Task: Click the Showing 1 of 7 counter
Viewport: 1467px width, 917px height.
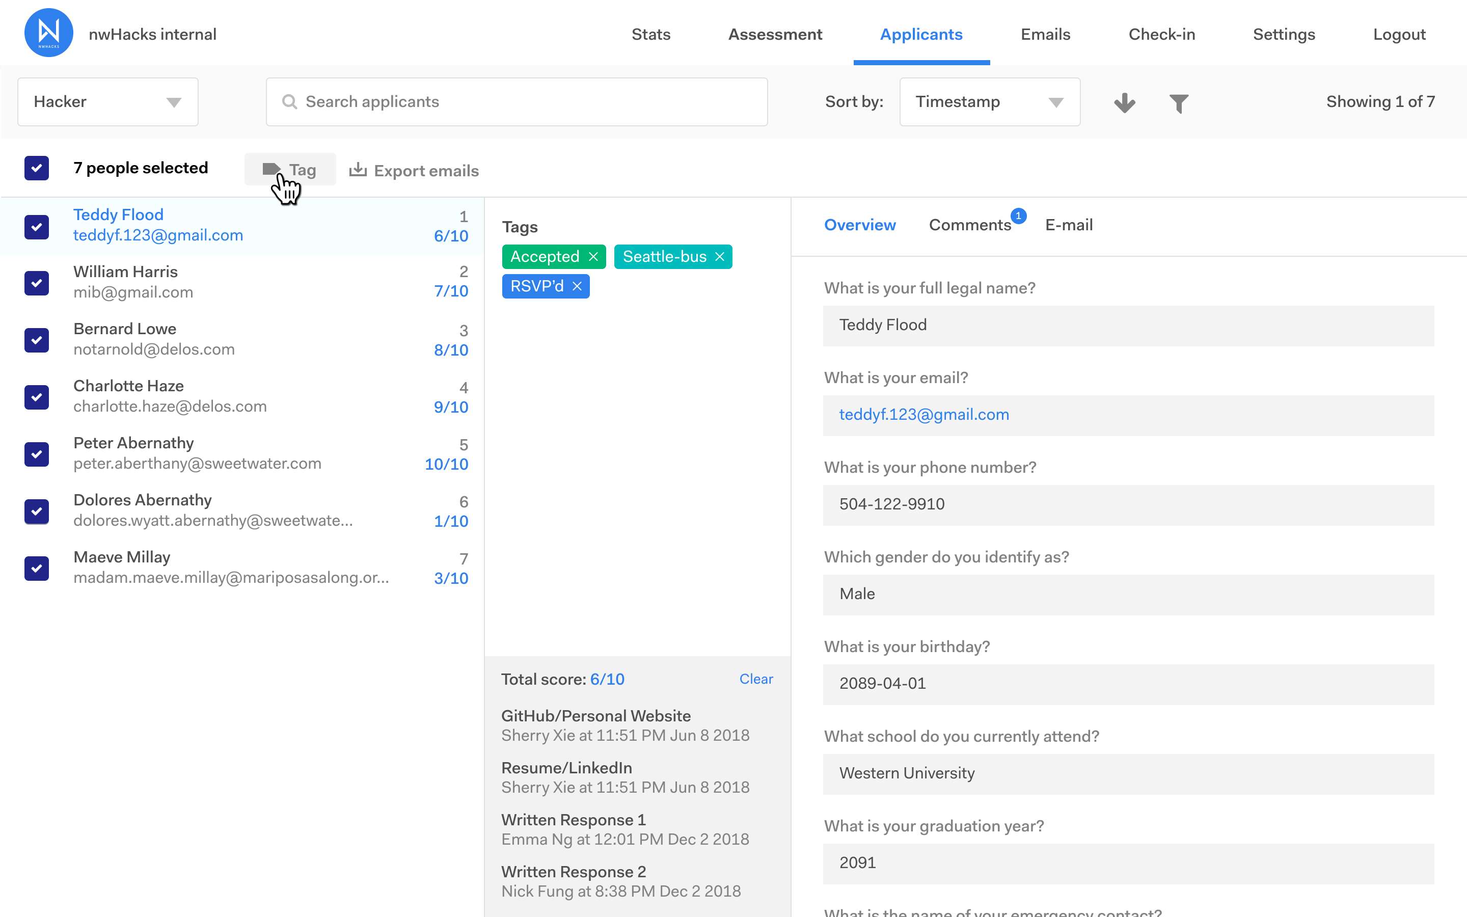Action: (x=1380, y=102)
